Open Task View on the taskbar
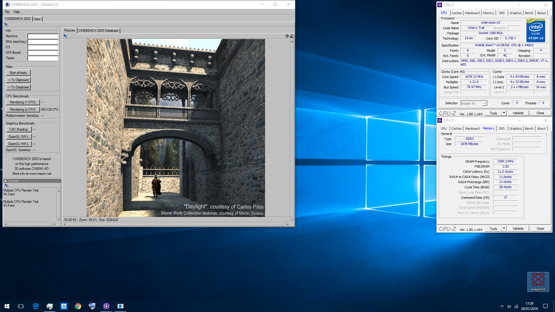The image size is (555, 312). coord(21,306)
